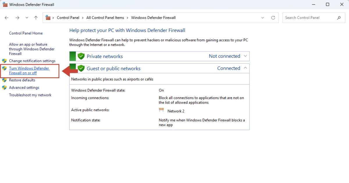This screenshot has width=349, height=183.
Task: Open Control Panel Home
Action: coord(26,33)
